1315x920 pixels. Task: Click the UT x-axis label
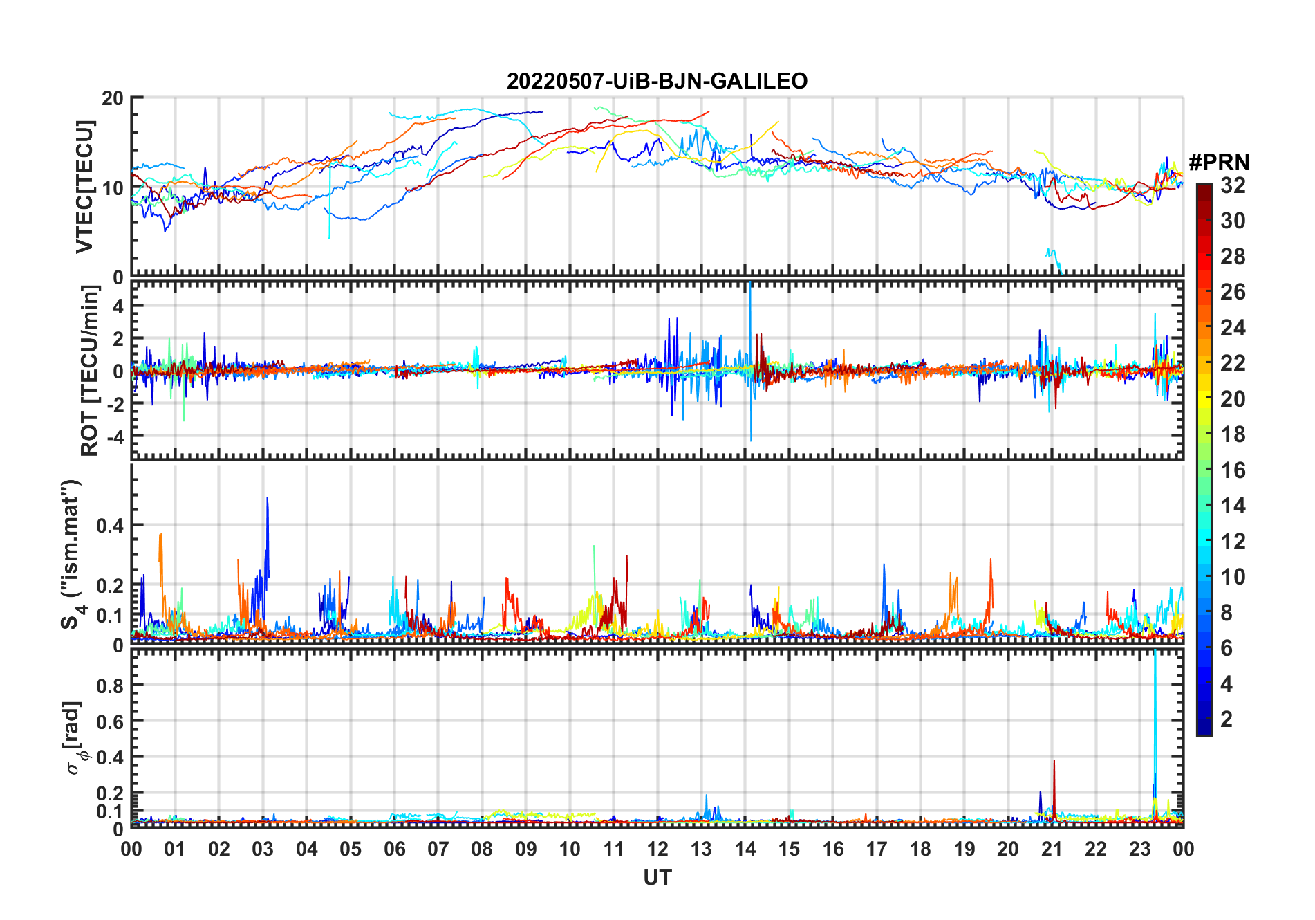coord(657,878)
